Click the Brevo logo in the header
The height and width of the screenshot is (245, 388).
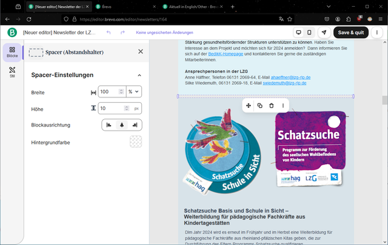(x=12, y=32)
